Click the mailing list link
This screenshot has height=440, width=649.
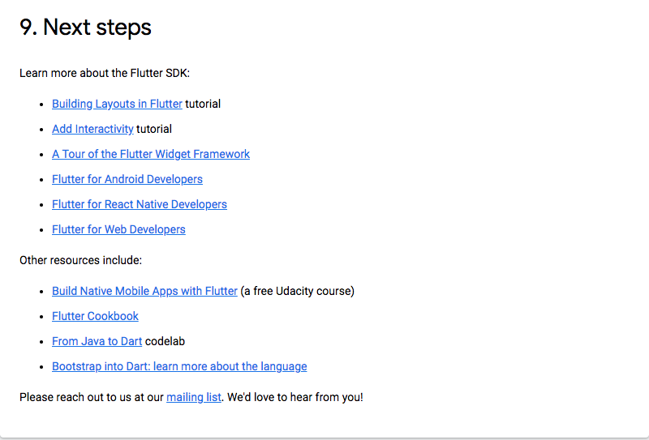(194, 397)
